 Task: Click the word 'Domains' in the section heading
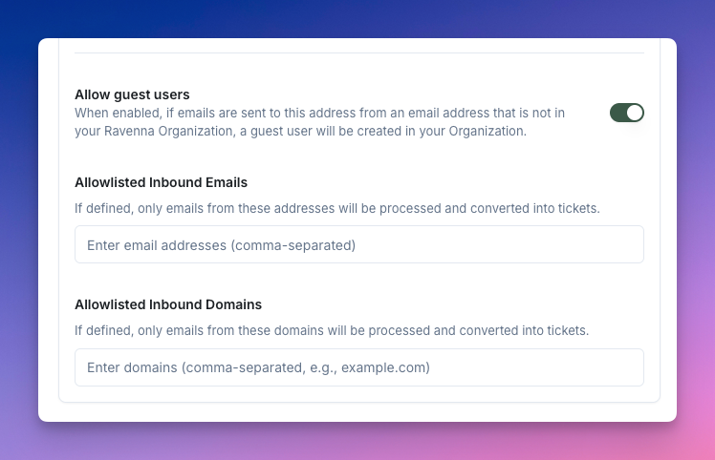click(234, 304)
